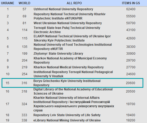
Task: Select items value 38300
Action: tap(131, 47)
